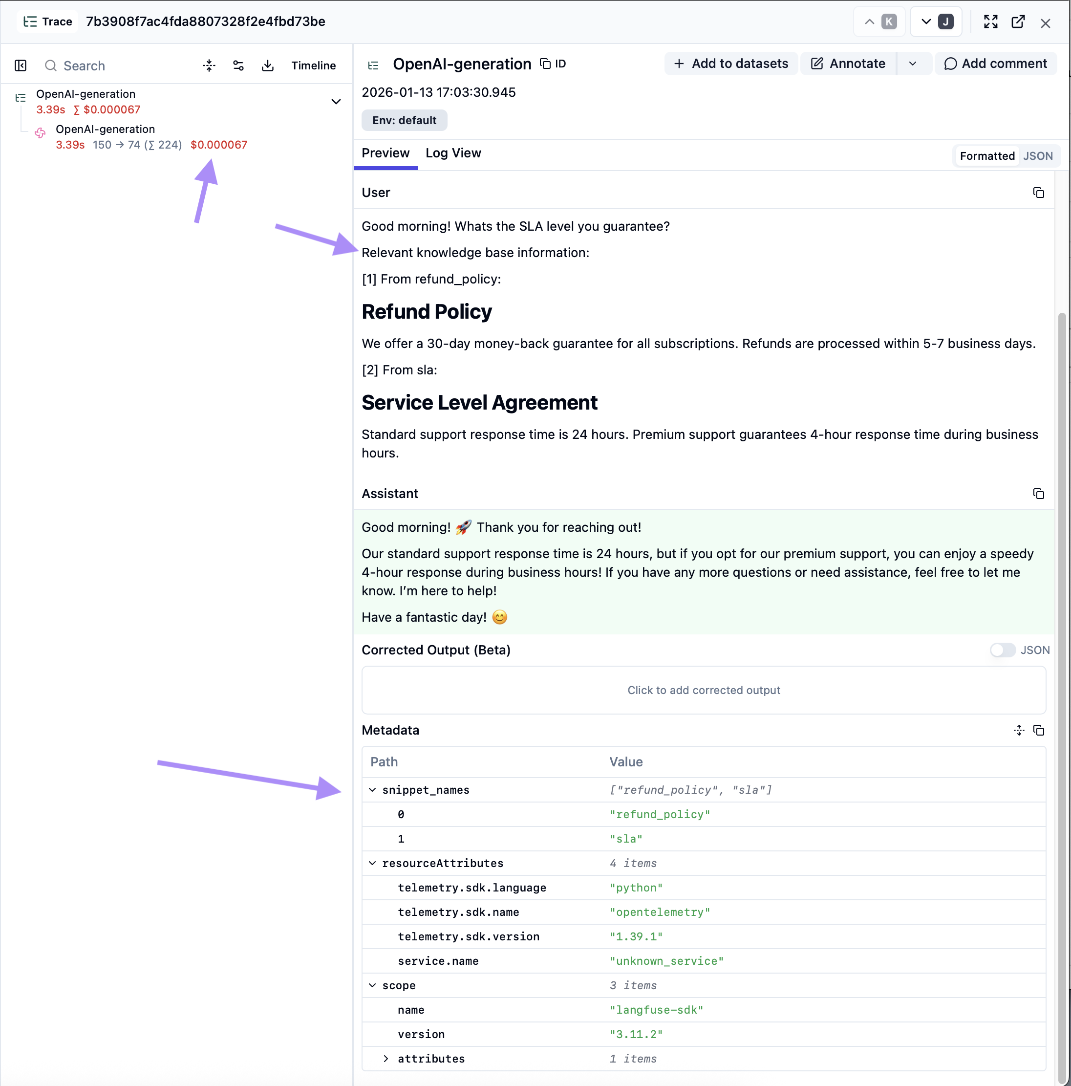Click the "sla" metadata value
This screenshot has height=1086, width=1071.
[x=626, y=839]
